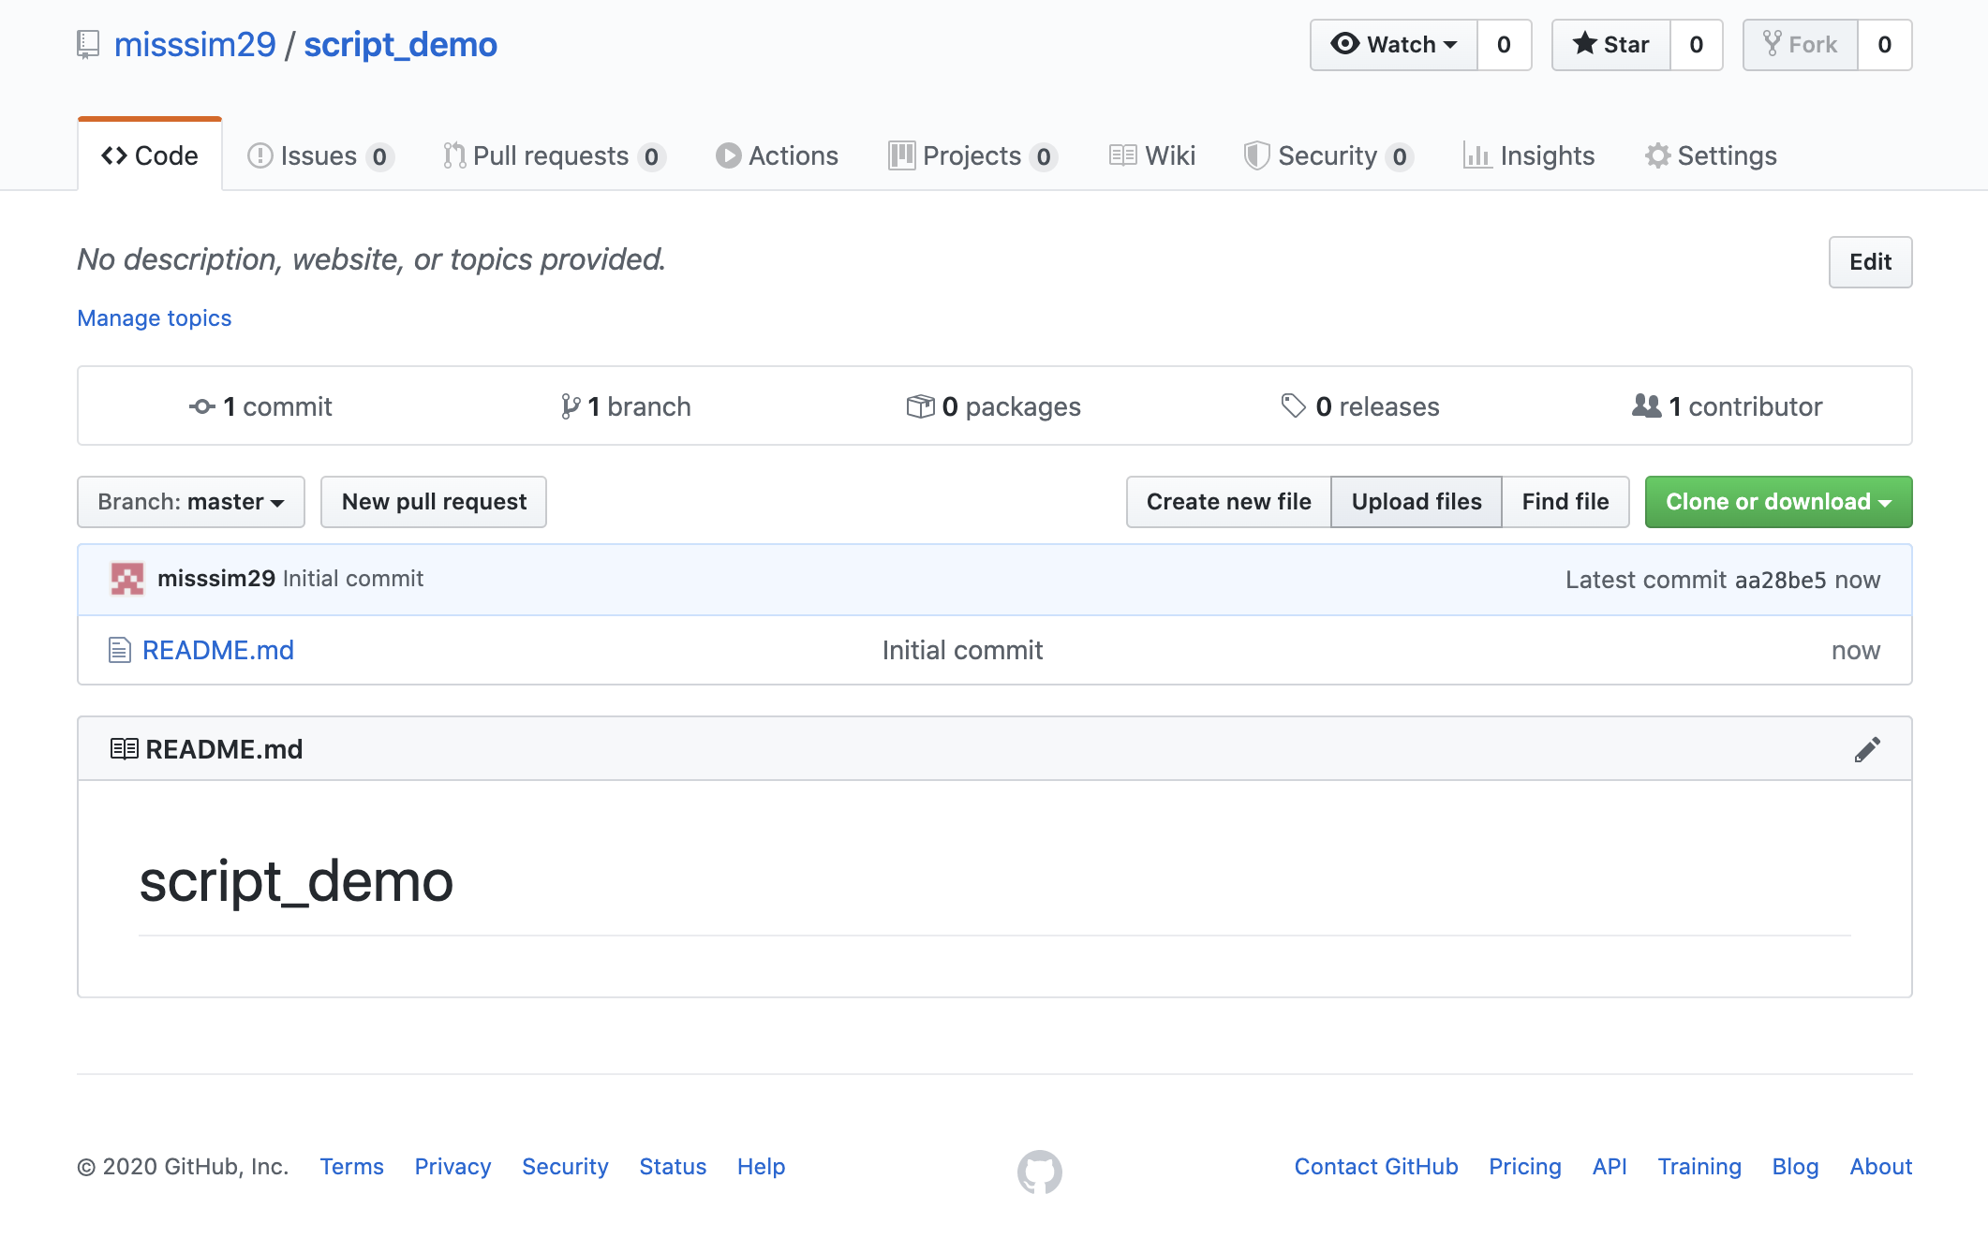This screenshot has width=1988, height=1253.
Task: Click the people icon beside '1 contributor'
Action: pos(1646,406)
